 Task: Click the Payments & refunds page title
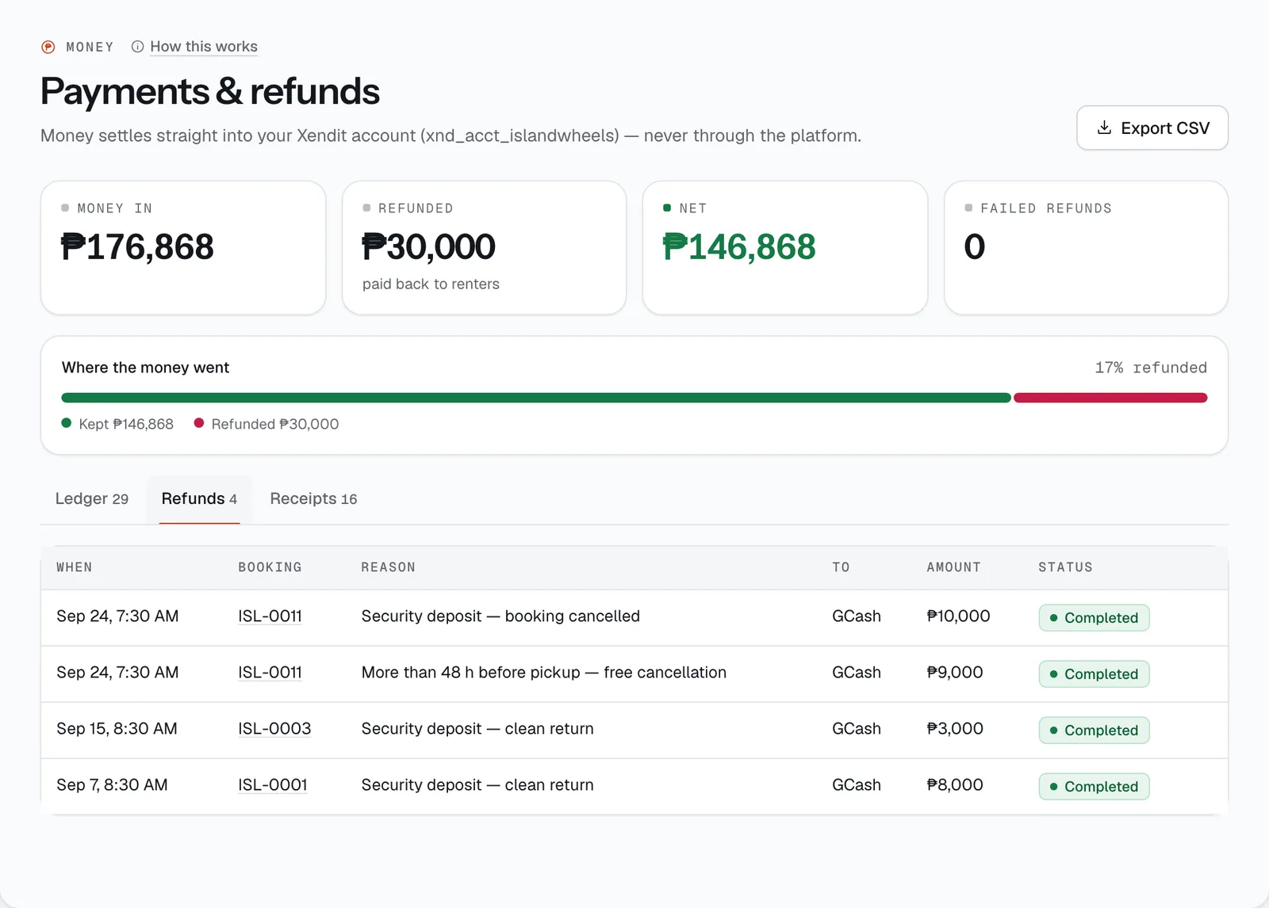point(210,91)
